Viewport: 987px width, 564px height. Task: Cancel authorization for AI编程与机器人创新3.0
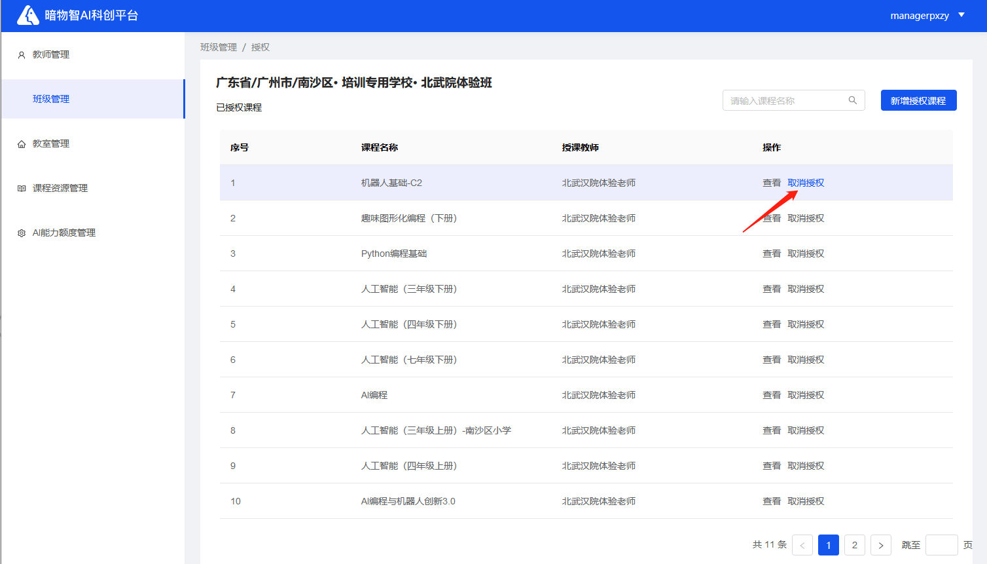806,501
